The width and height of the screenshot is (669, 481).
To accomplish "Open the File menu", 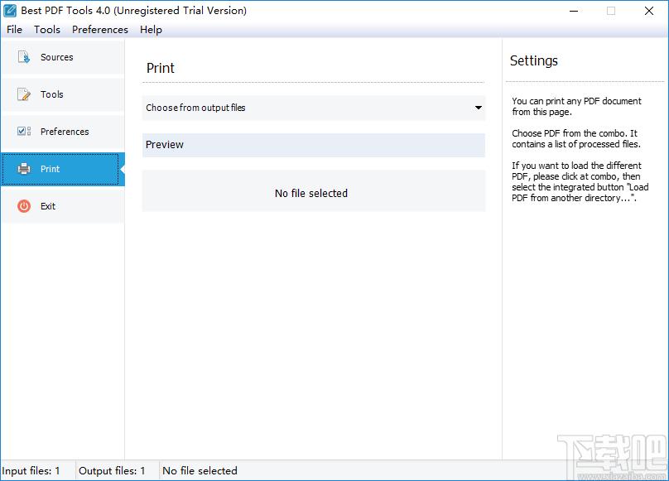I will (15, 30).
